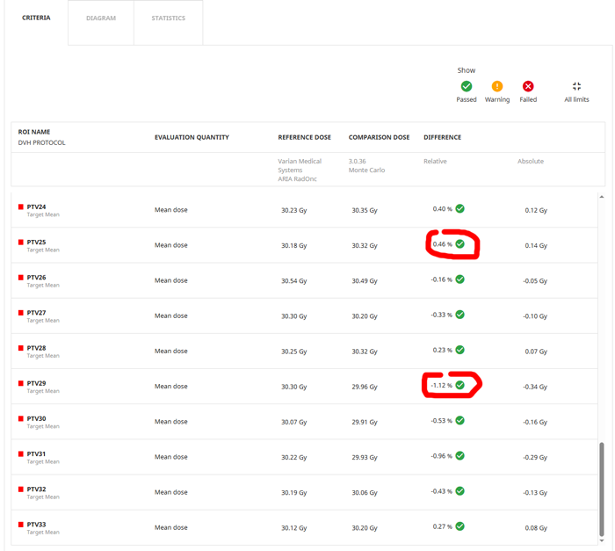
Task: Select the PTV30 row name
Action: [37, 419]
